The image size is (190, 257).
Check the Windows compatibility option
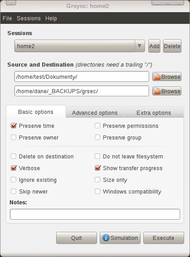97,191
